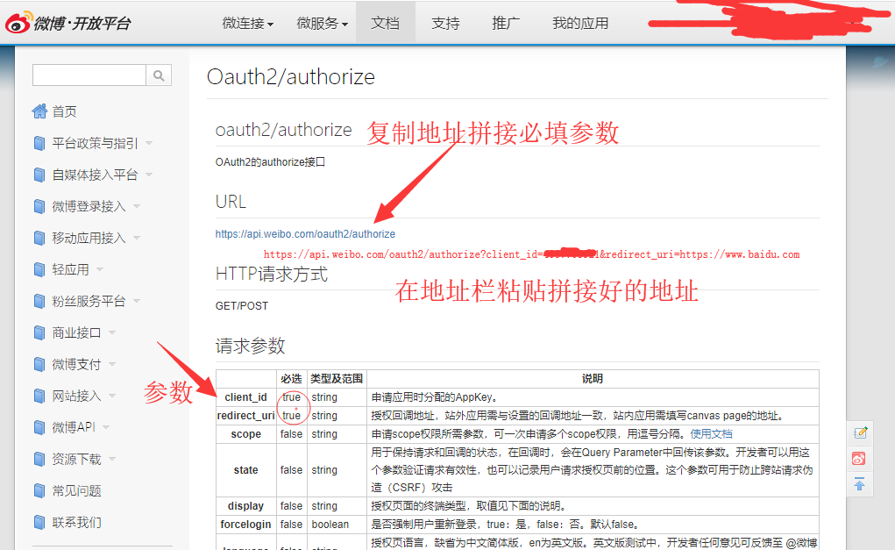Screen dimensions: 895x550
Task: Expand the 平台政策与指引 arrow
Action: (x=149, y=143)
